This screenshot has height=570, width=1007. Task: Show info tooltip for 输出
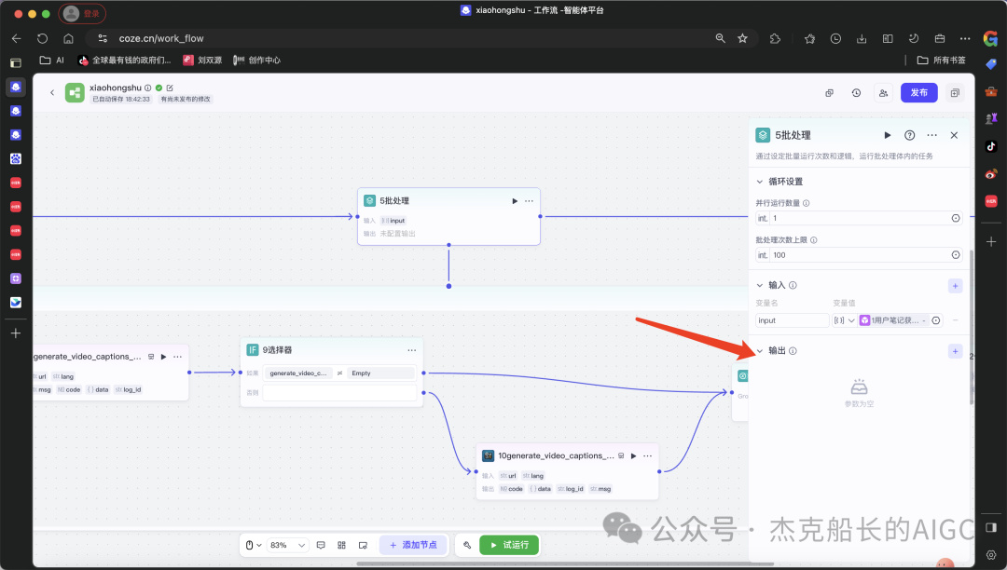click(793, 351)
